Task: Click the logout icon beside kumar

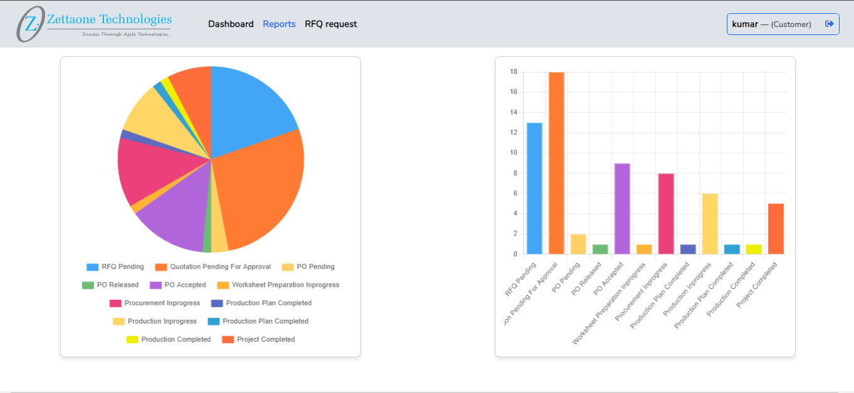Action: 829,24
